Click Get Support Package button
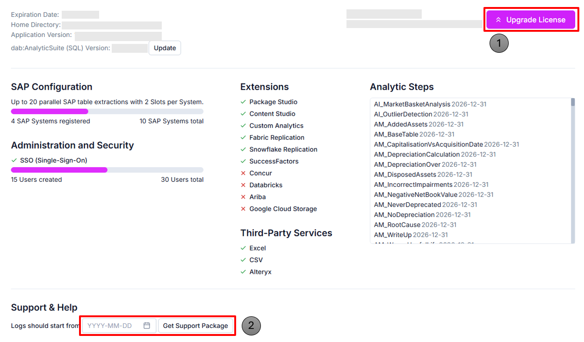Image resolution: width=584 pixels, height=342 pixels. [195, 326]
